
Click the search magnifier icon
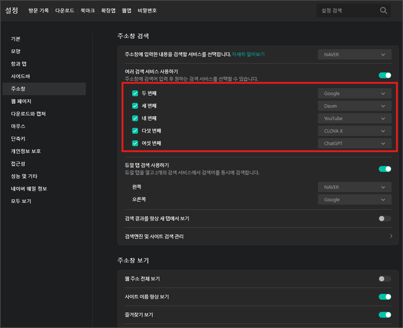coord(383,10)
